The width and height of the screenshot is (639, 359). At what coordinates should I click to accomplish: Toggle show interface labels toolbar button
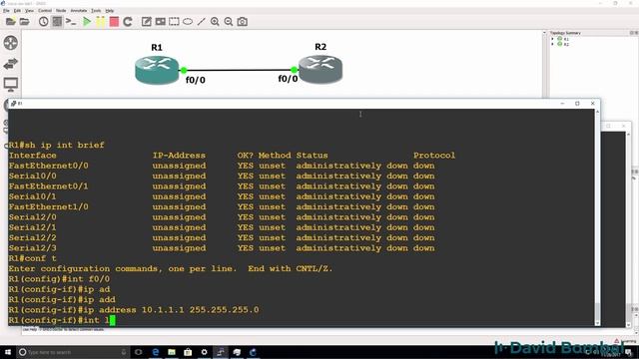(x=57, y=22)
